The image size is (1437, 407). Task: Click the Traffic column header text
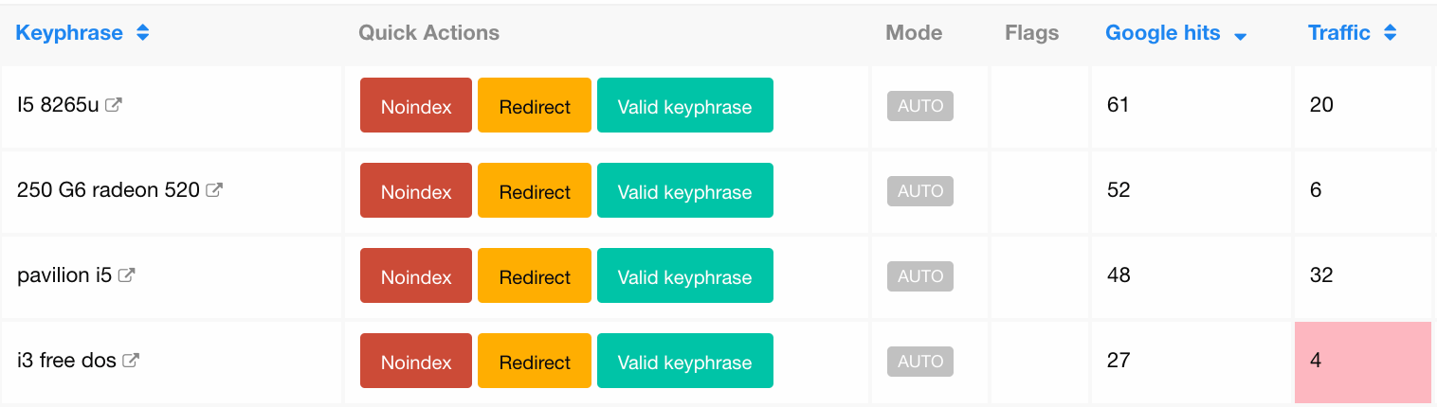click(1339, 33)
